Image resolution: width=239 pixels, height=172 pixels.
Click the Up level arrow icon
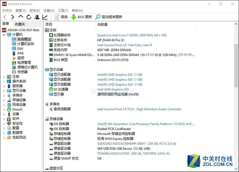coord(21,17)
